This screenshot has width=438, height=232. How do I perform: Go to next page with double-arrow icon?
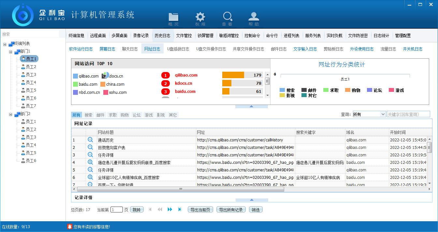coord(170,210)
